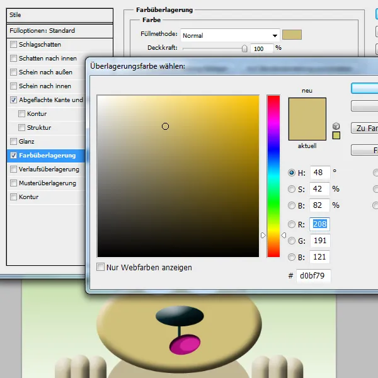378x378 pixels.
Task: Click the dog's pink tongue on canvas
Action: [185, 345]
